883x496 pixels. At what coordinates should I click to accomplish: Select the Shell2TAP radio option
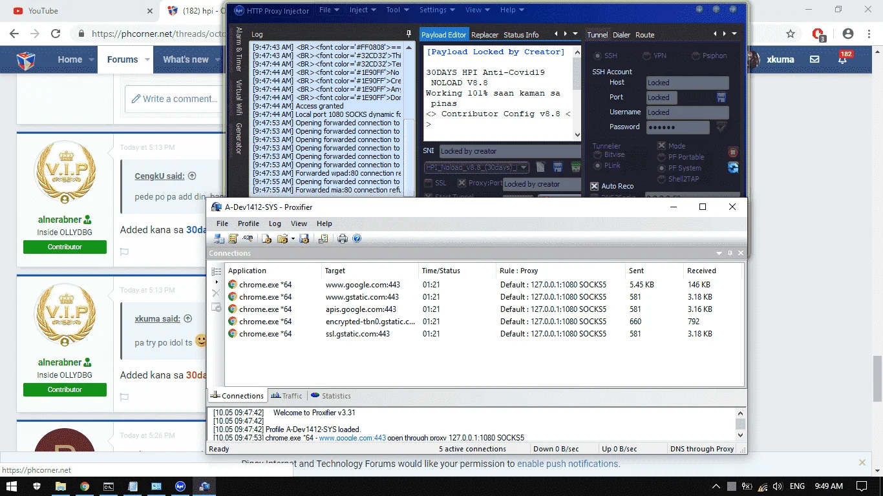coord(662,179)
